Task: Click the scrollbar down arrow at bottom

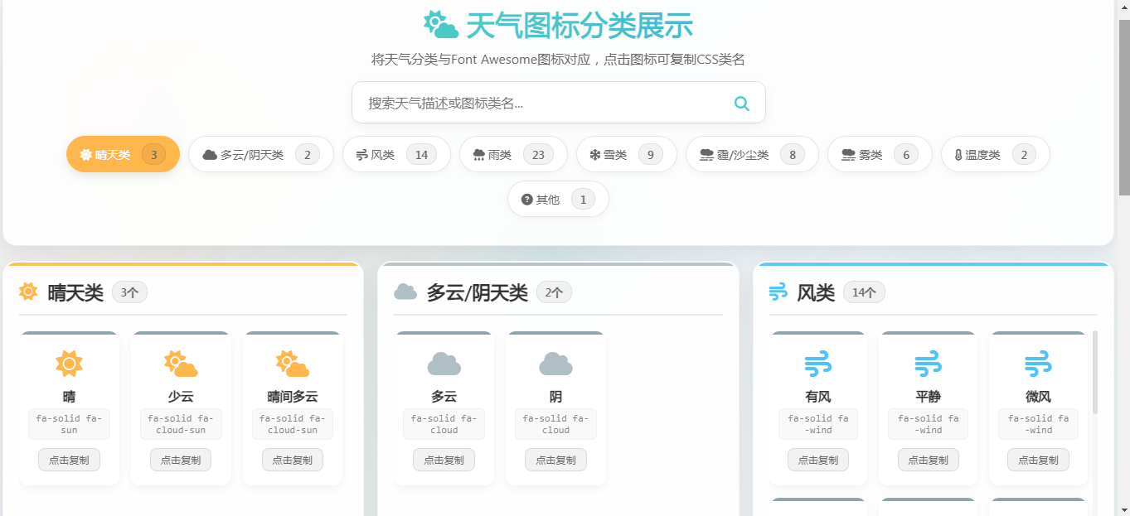Action: click(1124, 509)
